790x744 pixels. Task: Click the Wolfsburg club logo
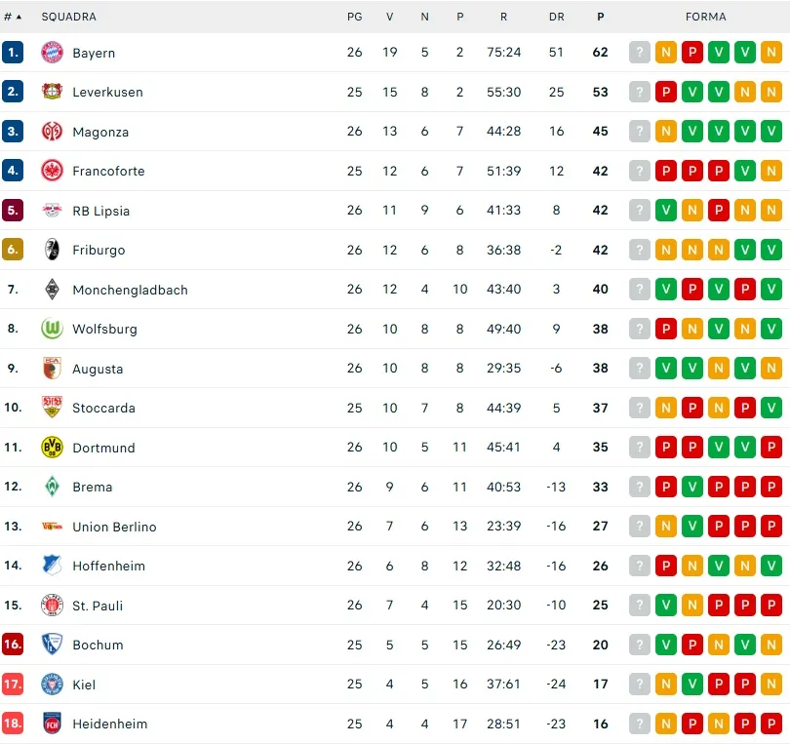52,329
